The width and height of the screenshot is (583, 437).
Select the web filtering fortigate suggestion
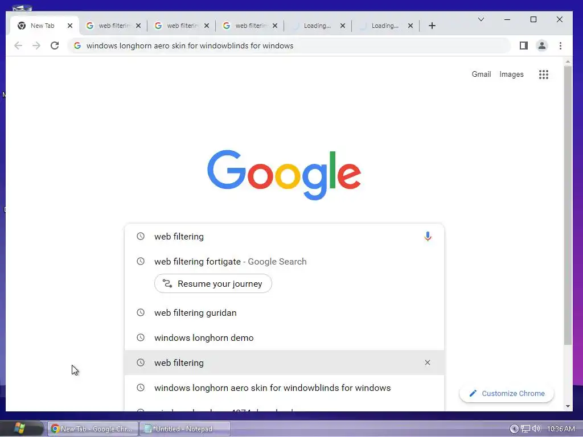(x=285, y=262)
